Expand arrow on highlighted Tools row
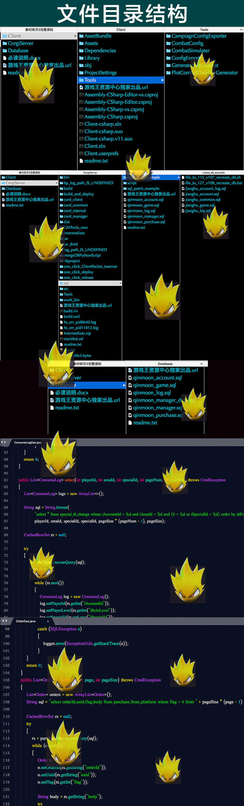The width and height of the screenshot is (244, 806). 162,80
